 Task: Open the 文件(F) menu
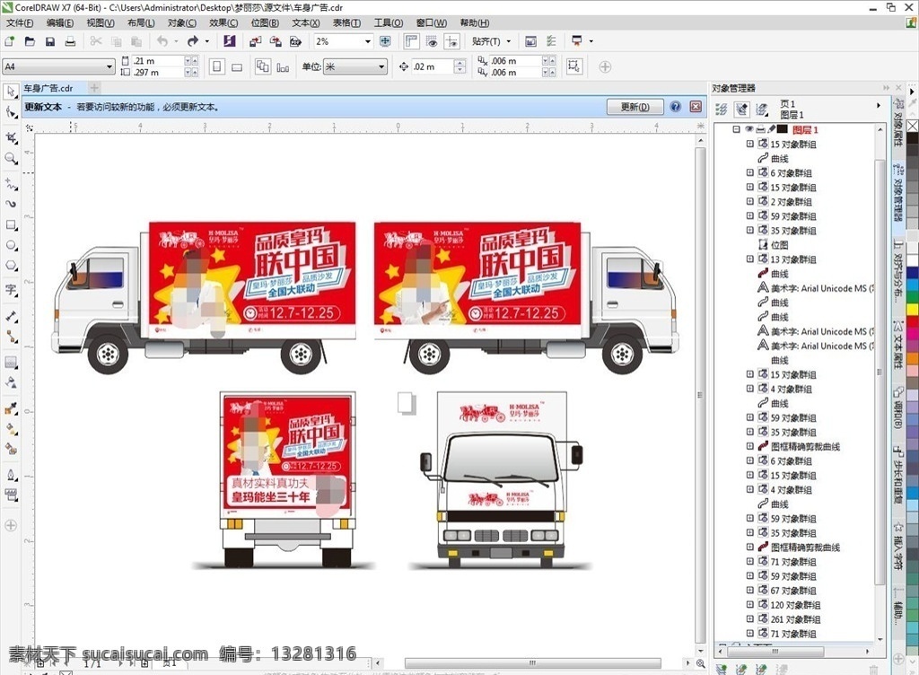pos(20,22)
